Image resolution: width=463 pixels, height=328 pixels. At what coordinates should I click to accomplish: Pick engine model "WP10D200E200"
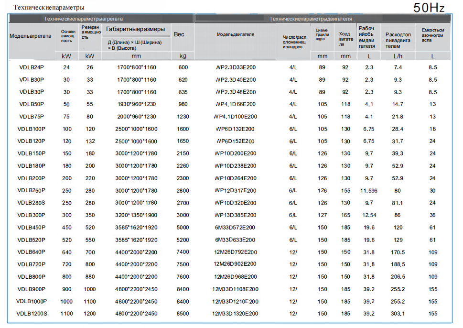(236, 153)
